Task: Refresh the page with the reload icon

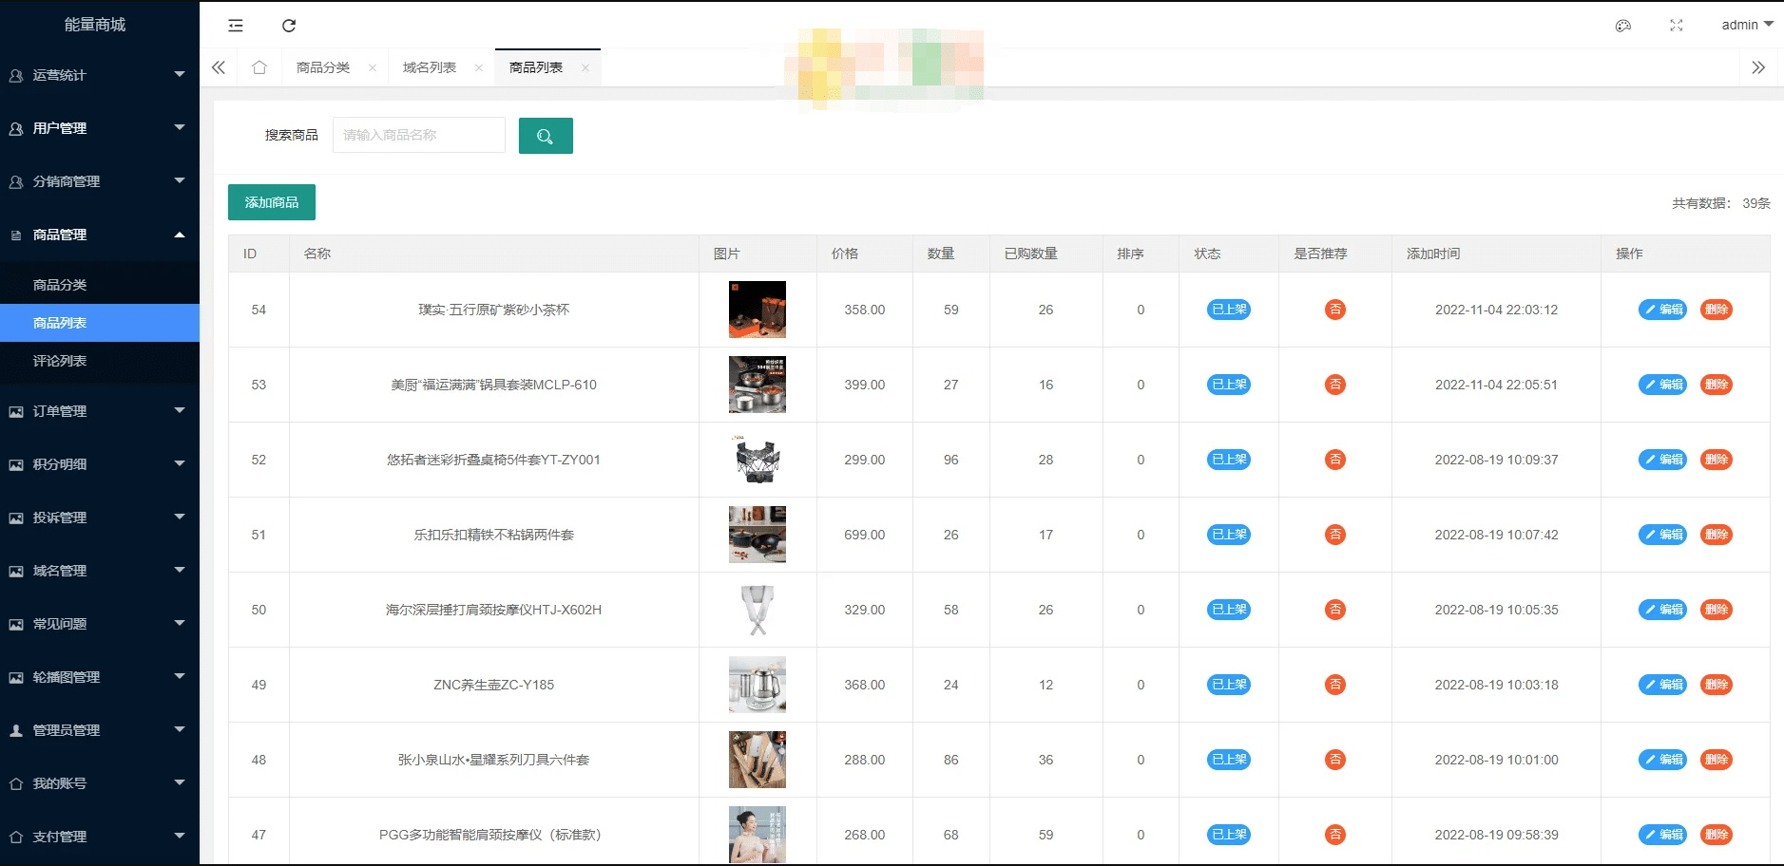Action: pyautogui.click(x=290, y=26)
